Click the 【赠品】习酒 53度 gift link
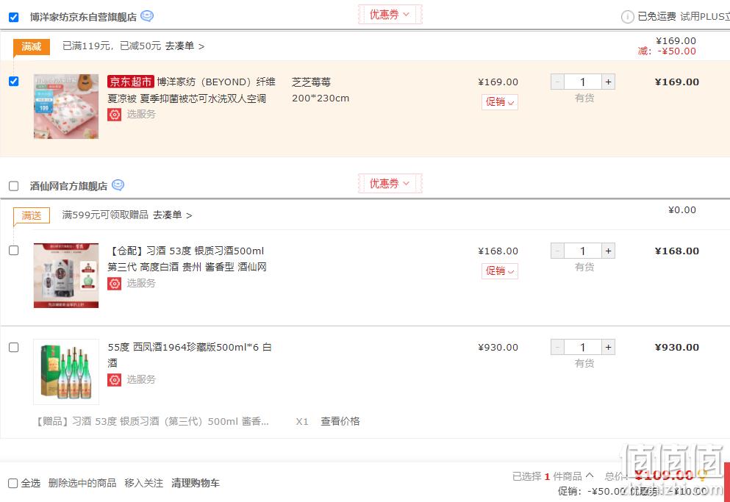 pyautogui.click(x=151, y=421)
